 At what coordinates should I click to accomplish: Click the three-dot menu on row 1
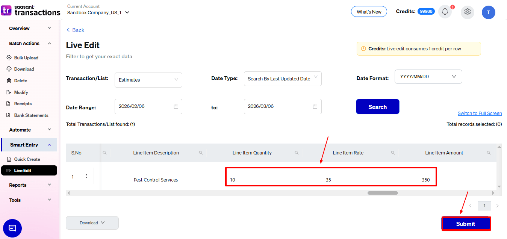click(86, 176)
